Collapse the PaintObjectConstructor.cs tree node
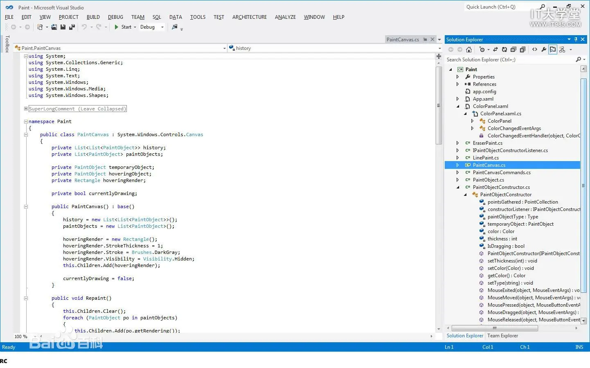Image resolution: width=590 pixels, height=368 pixels. click(x=458, y=187)
